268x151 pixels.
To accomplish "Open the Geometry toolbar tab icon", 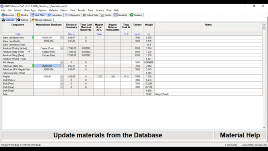I will (3, 15).
